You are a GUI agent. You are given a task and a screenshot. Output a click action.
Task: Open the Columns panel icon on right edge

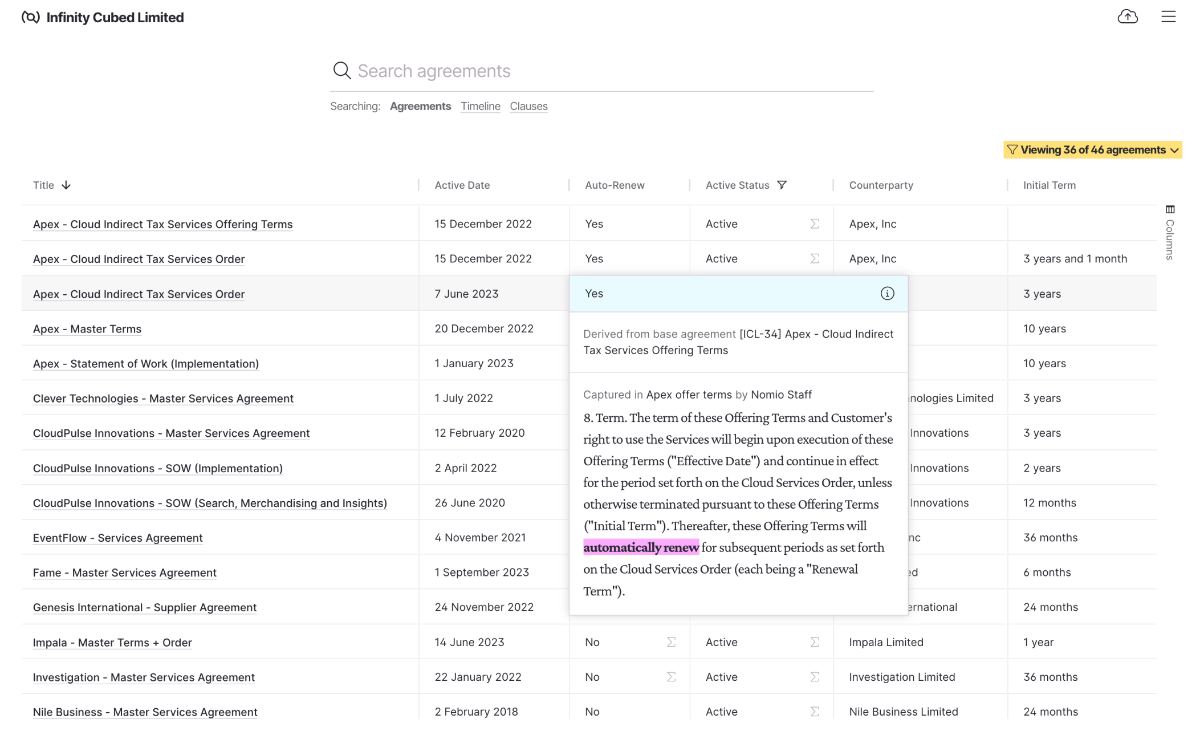pos(1170,210)
